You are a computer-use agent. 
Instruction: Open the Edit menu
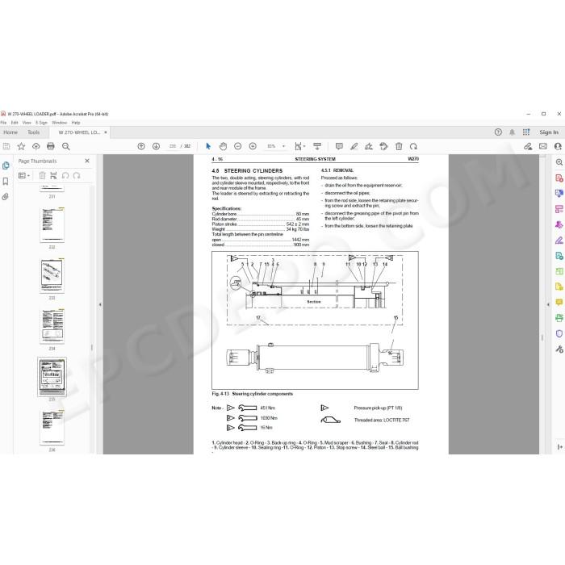(15, 123)
